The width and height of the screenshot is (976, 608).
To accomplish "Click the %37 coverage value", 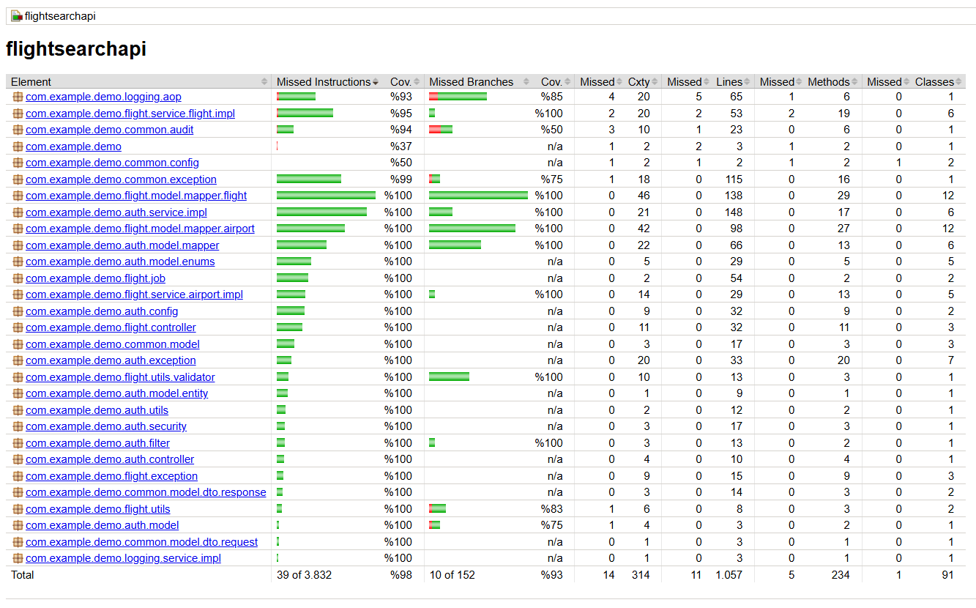I will [401, 147].
